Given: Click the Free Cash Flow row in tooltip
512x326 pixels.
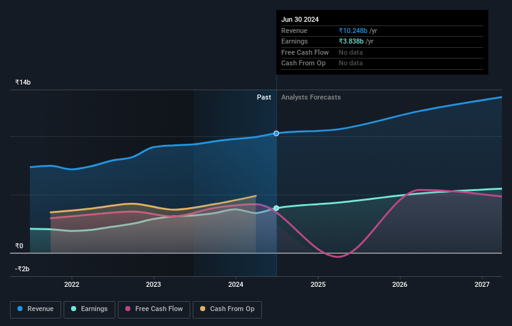Looking at the screenshot, I should 382,52.
